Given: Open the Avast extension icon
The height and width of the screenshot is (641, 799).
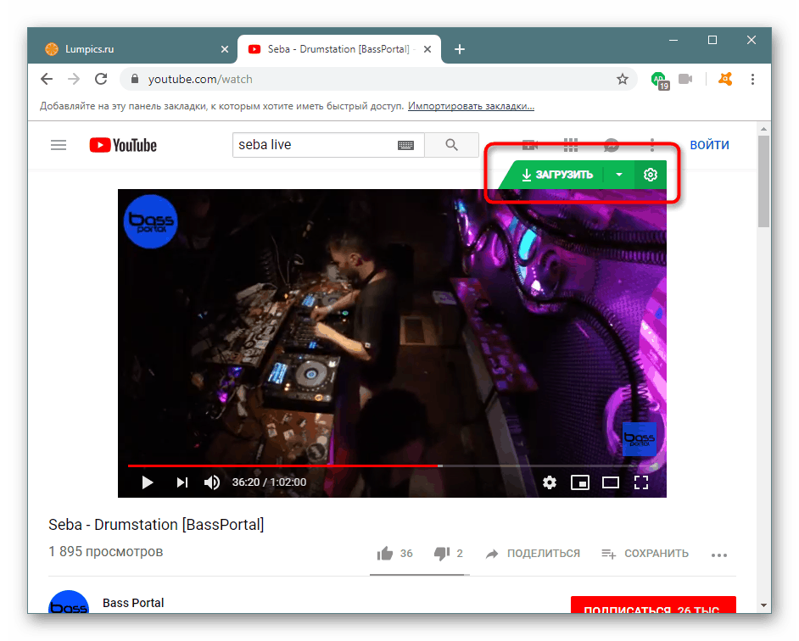Looking at the screenshot, I should click(x=725, y=79).
